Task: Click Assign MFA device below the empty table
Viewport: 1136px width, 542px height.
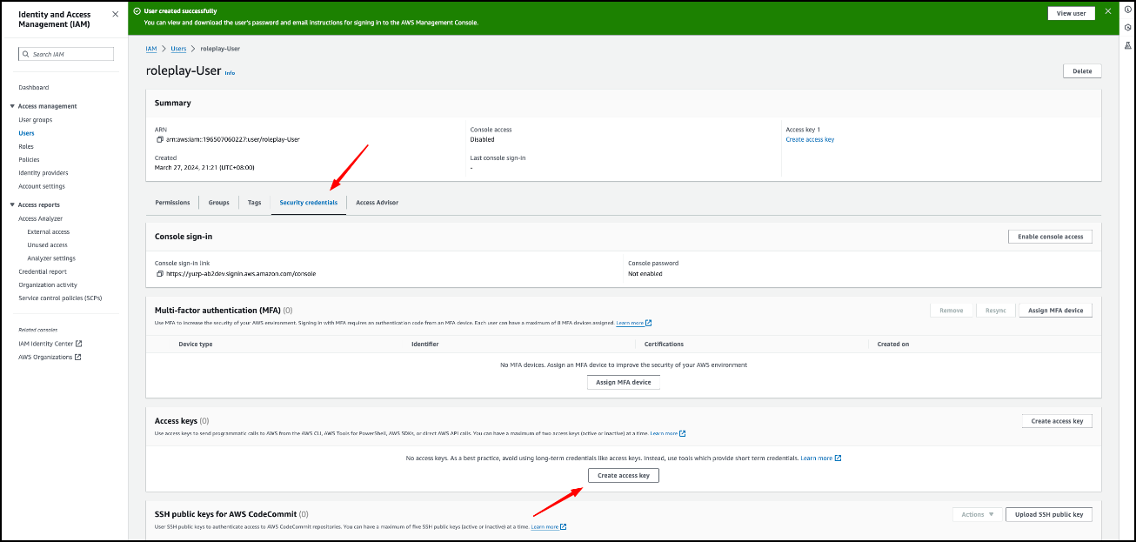Action: pyautogui.click(x=624, y=382)
